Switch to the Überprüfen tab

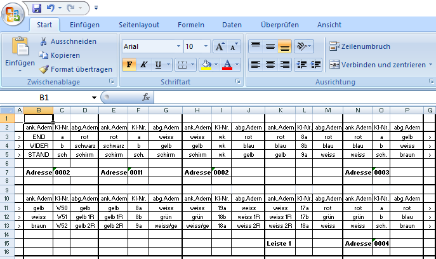click(x=279, y=25)
